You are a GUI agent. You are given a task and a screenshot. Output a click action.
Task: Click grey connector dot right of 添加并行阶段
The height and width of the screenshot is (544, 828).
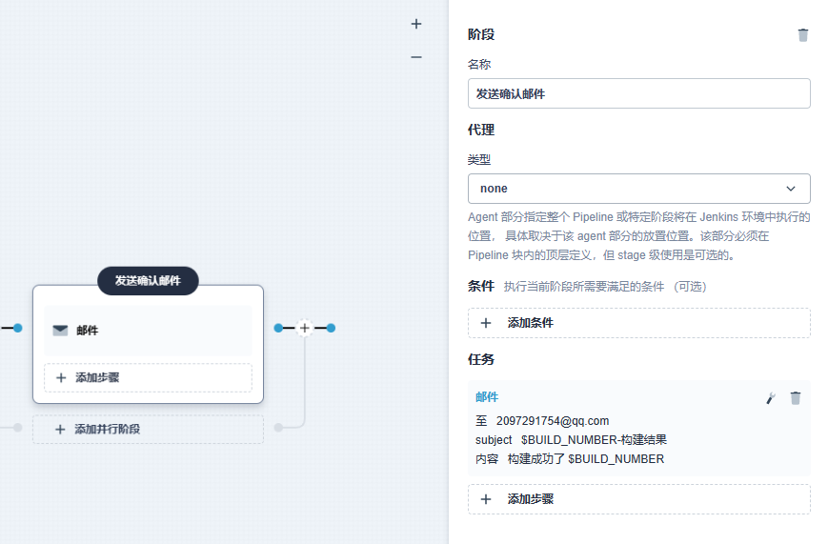278,428
